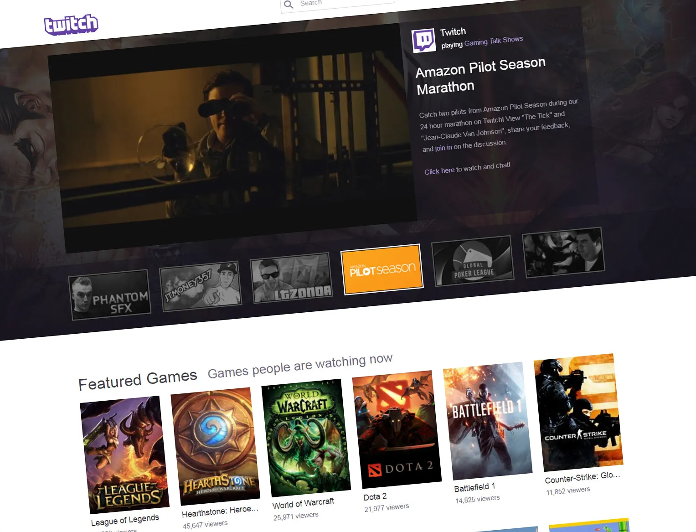Image resolution: width=696 pixels, height=532 pixels.
Task: Click the '21,977 viewers' text
Action: 387,507
